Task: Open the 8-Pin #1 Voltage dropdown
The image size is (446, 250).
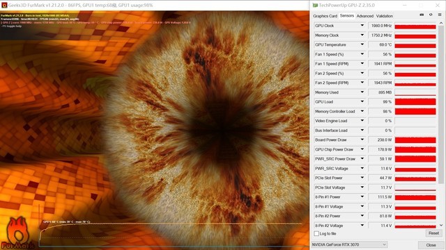Action: 362,207
